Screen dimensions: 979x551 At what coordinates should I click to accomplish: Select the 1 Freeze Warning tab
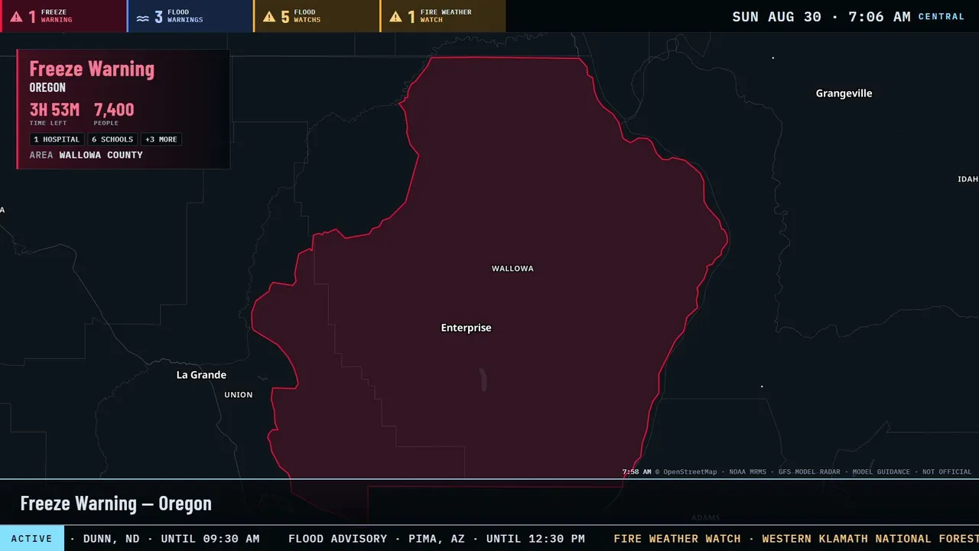tap(63, 16)
